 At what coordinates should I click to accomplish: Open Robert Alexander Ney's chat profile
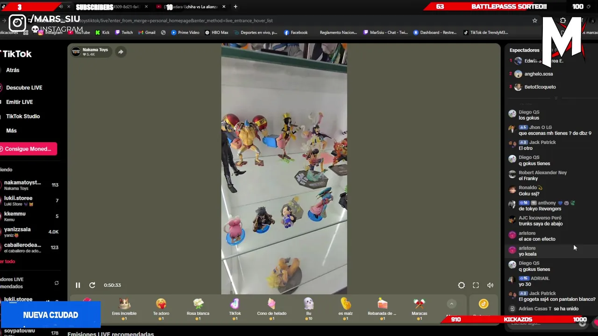click(542, 173)
